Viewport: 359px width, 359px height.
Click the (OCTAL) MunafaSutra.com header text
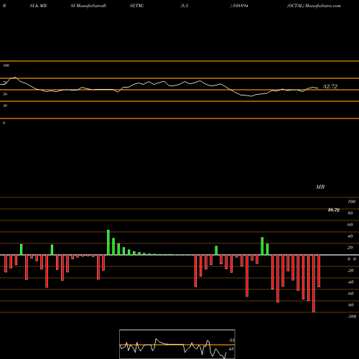pos(314,6)
